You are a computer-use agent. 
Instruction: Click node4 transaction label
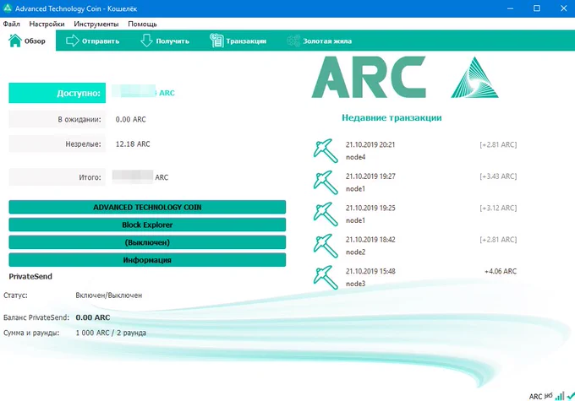pyautogui.click(x=356, y=157)
